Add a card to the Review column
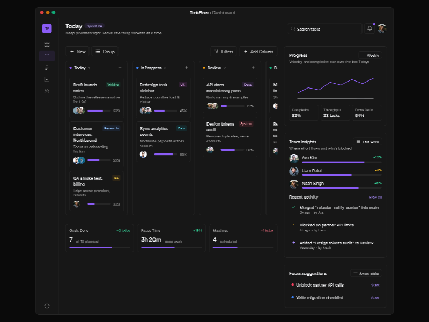429x322 pixels. tap(253, 68)
